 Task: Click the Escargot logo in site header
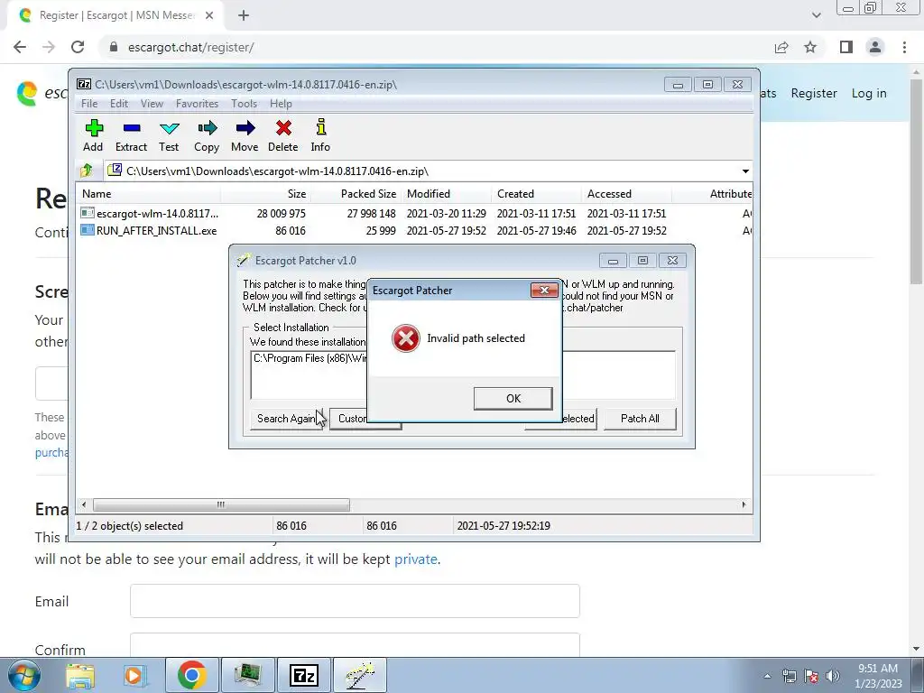[x=27, y=93]
